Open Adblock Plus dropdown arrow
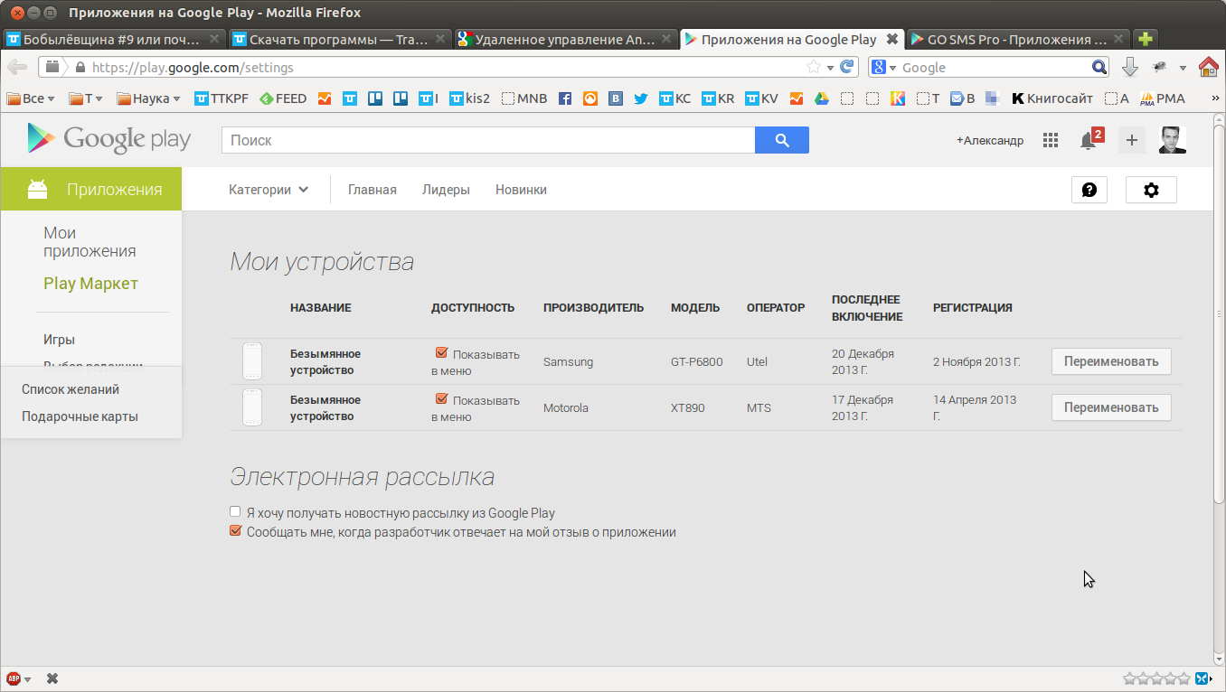Viewport: 1226px width, 692px height. pos(28,679)
